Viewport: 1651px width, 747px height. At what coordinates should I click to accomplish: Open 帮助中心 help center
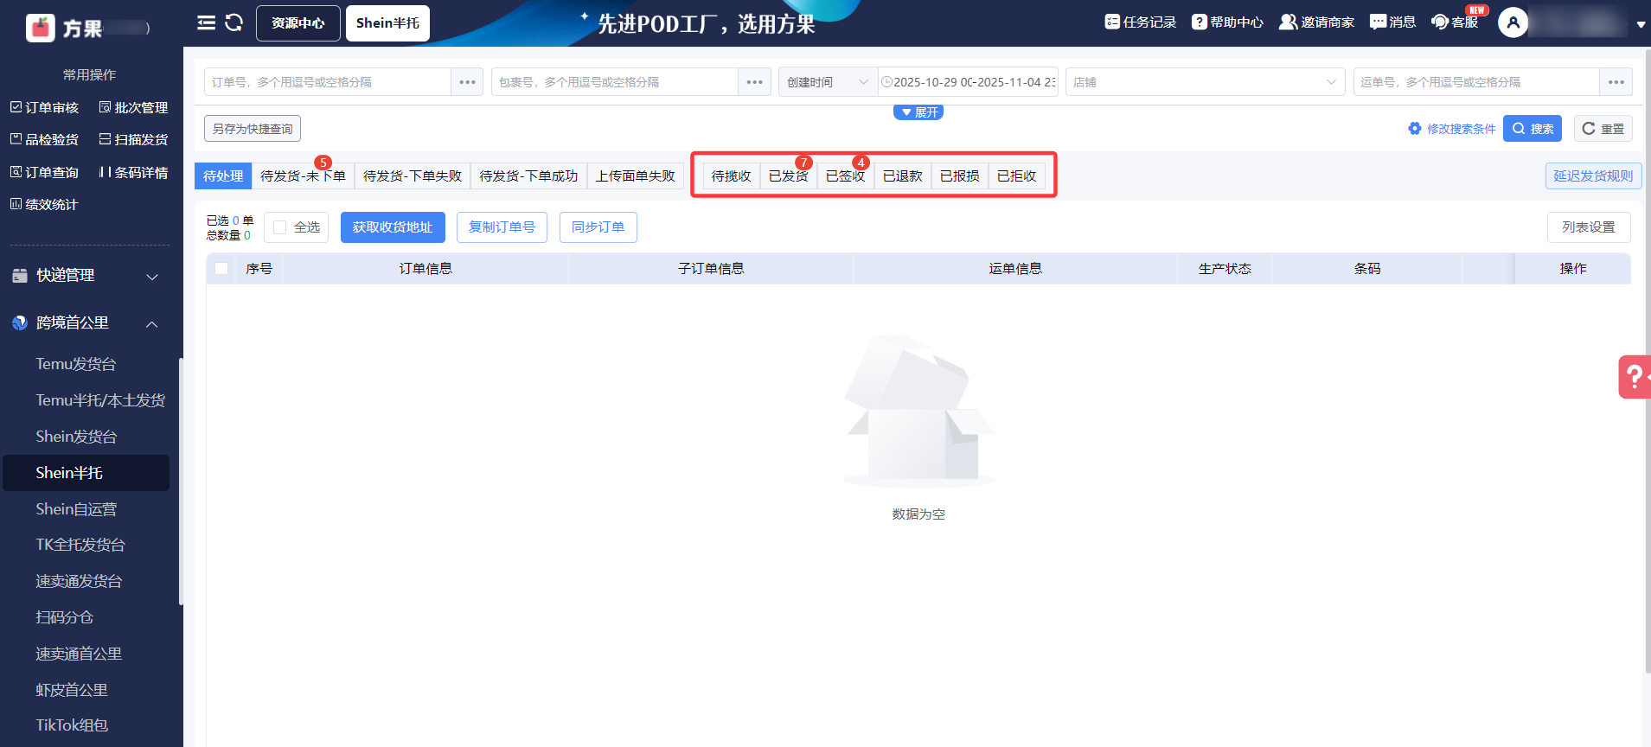(x=1227, y=22)
